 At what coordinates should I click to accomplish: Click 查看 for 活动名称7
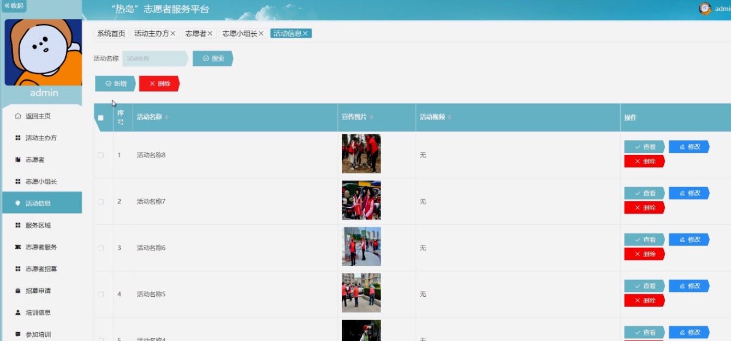pos(645,193)
